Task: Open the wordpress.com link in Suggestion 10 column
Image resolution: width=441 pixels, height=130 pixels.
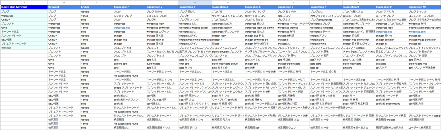Action: (417, 32)
